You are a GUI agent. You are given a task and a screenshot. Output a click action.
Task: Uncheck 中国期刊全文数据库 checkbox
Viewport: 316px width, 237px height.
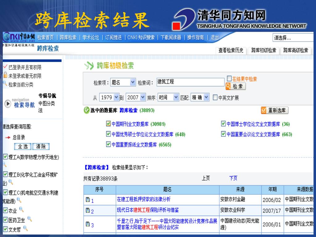click(108, 123)
